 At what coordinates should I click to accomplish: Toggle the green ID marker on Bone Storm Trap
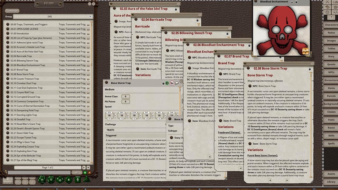[167, 83]
